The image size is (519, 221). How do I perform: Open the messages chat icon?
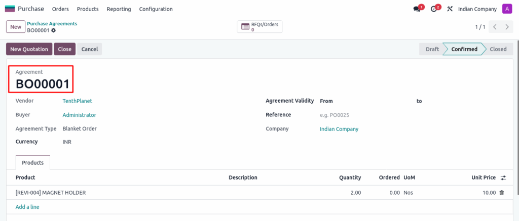[x=417, y=9]
